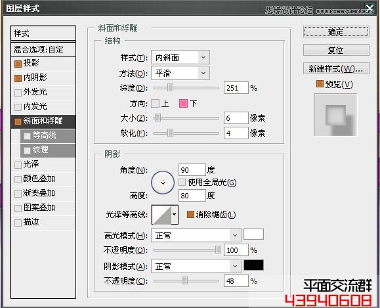Open the 阴影模式 (Shadow Mode) dropdown
380x308 pixels.
tap(196, 266)
